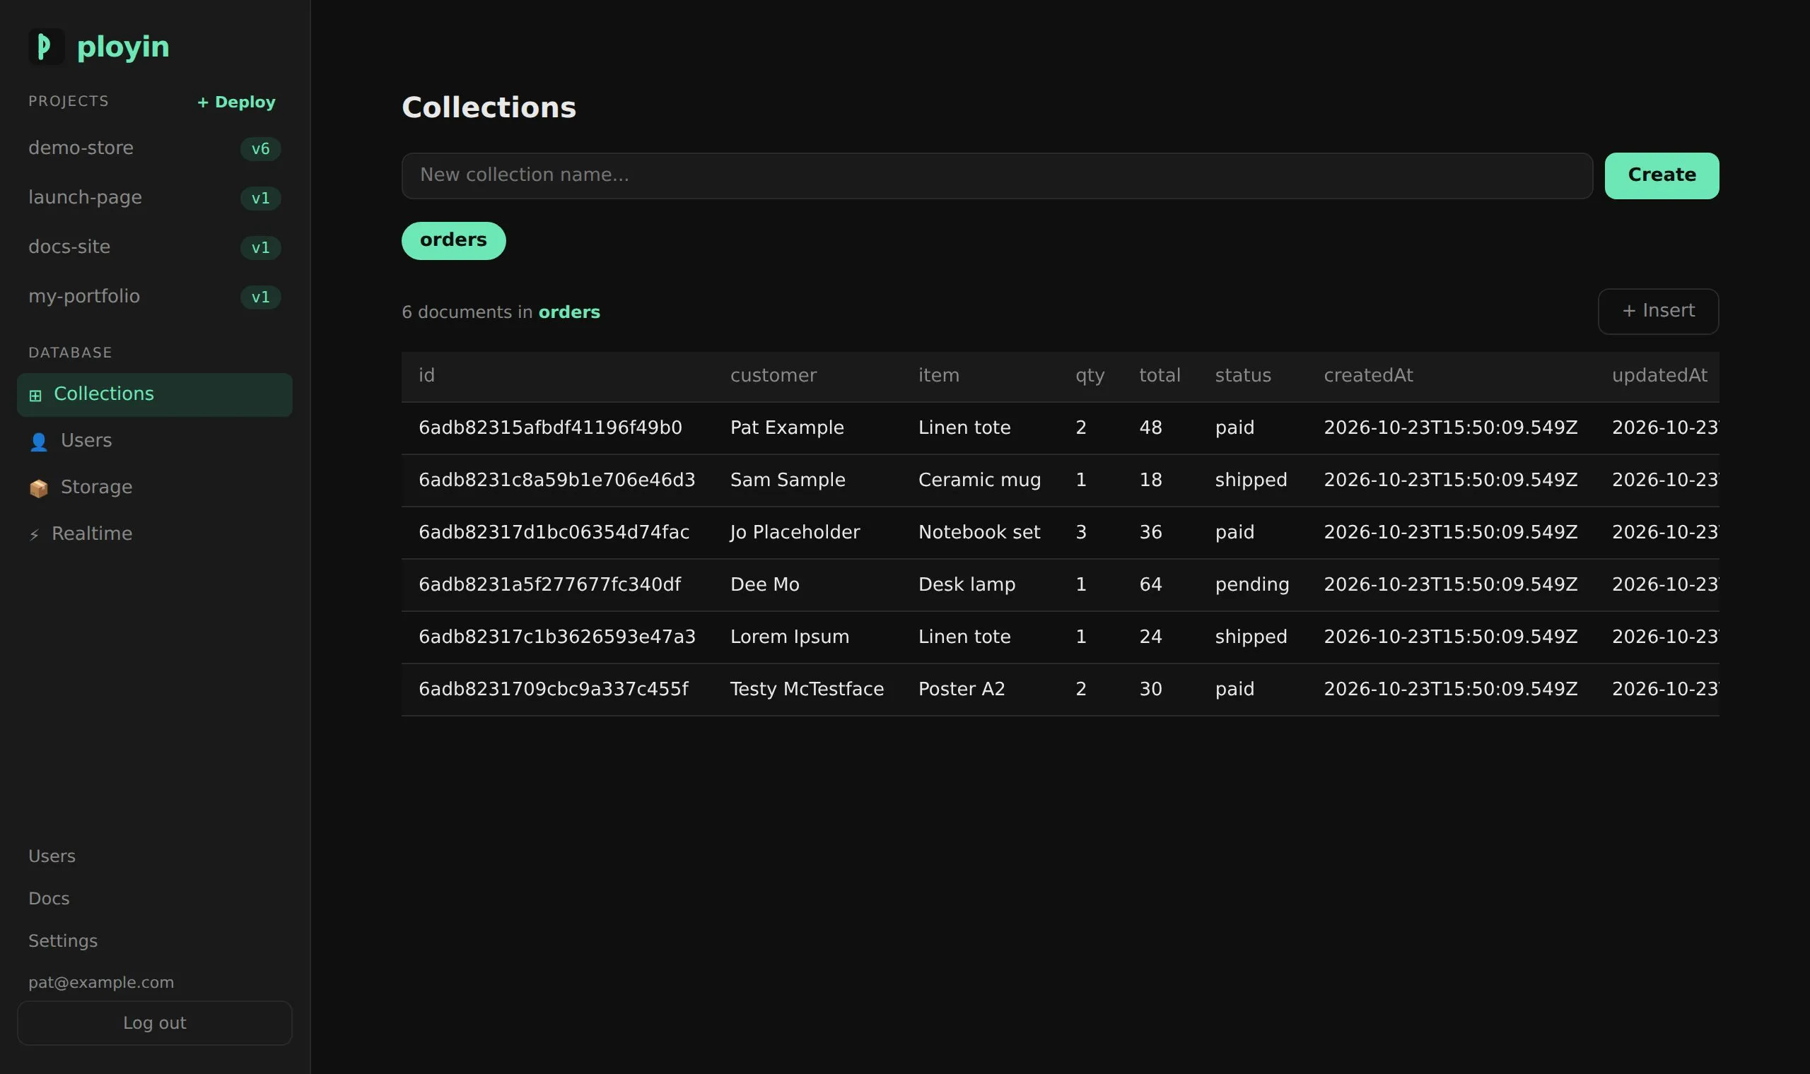Click the Realtime lightning bolt icon
The image size is (1810, 1074).
[34, 535]
